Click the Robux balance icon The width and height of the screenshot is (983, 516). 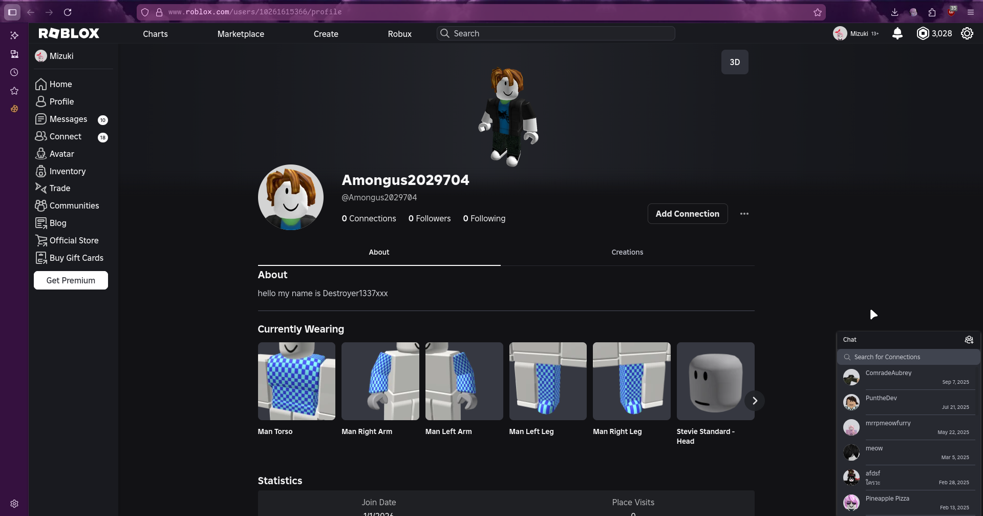tap(923, 34)
